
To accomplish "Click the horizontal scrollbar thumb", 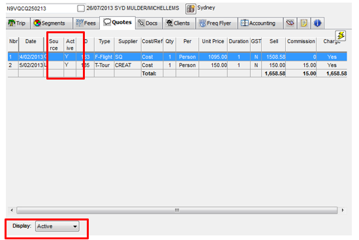I will click(177, 210).
